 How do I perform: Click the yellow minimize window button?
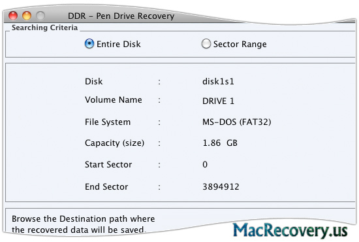point(27,16)
